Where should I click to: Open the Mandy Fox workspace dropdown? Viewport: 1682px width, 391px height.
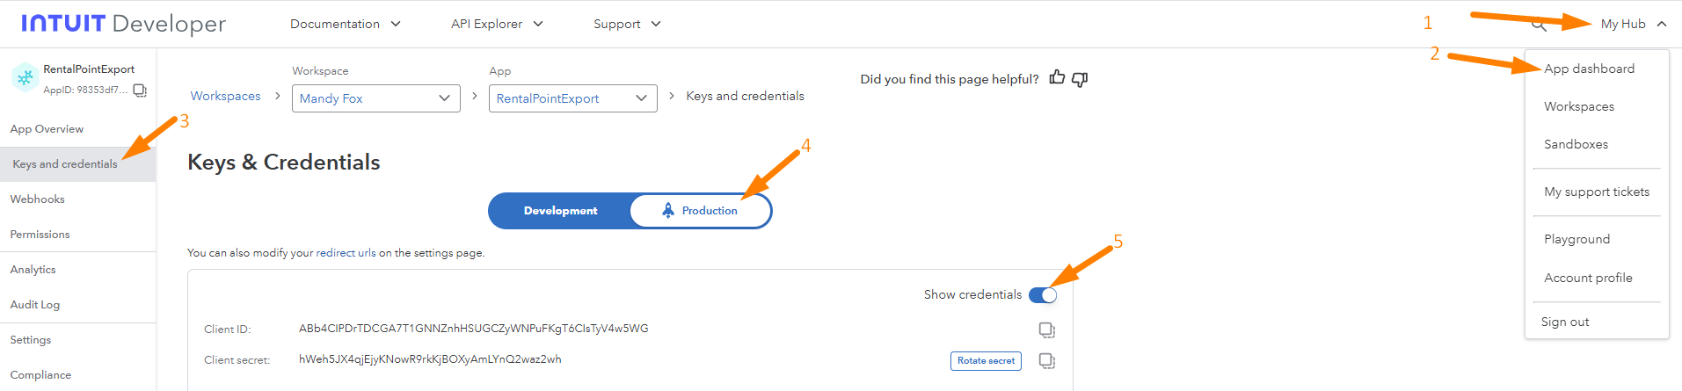[375, 98]
